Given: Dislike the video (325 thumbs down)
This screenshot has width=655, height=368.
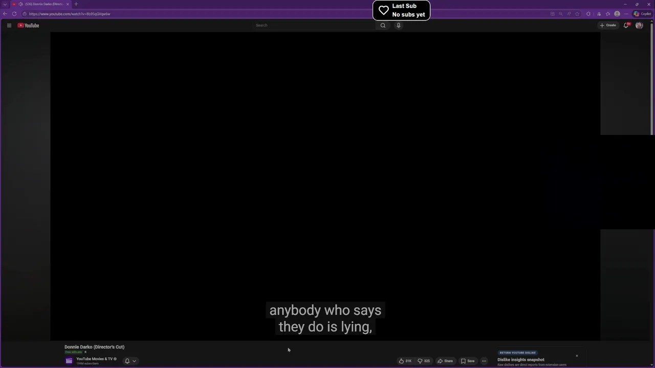Looking at the screenshot, I should pyautogui.click(x=424, y=361).
